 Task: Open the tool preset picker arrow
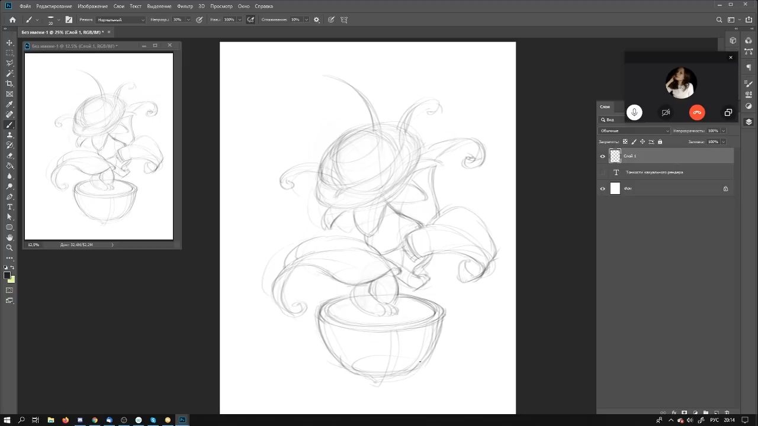click(37, 20)
